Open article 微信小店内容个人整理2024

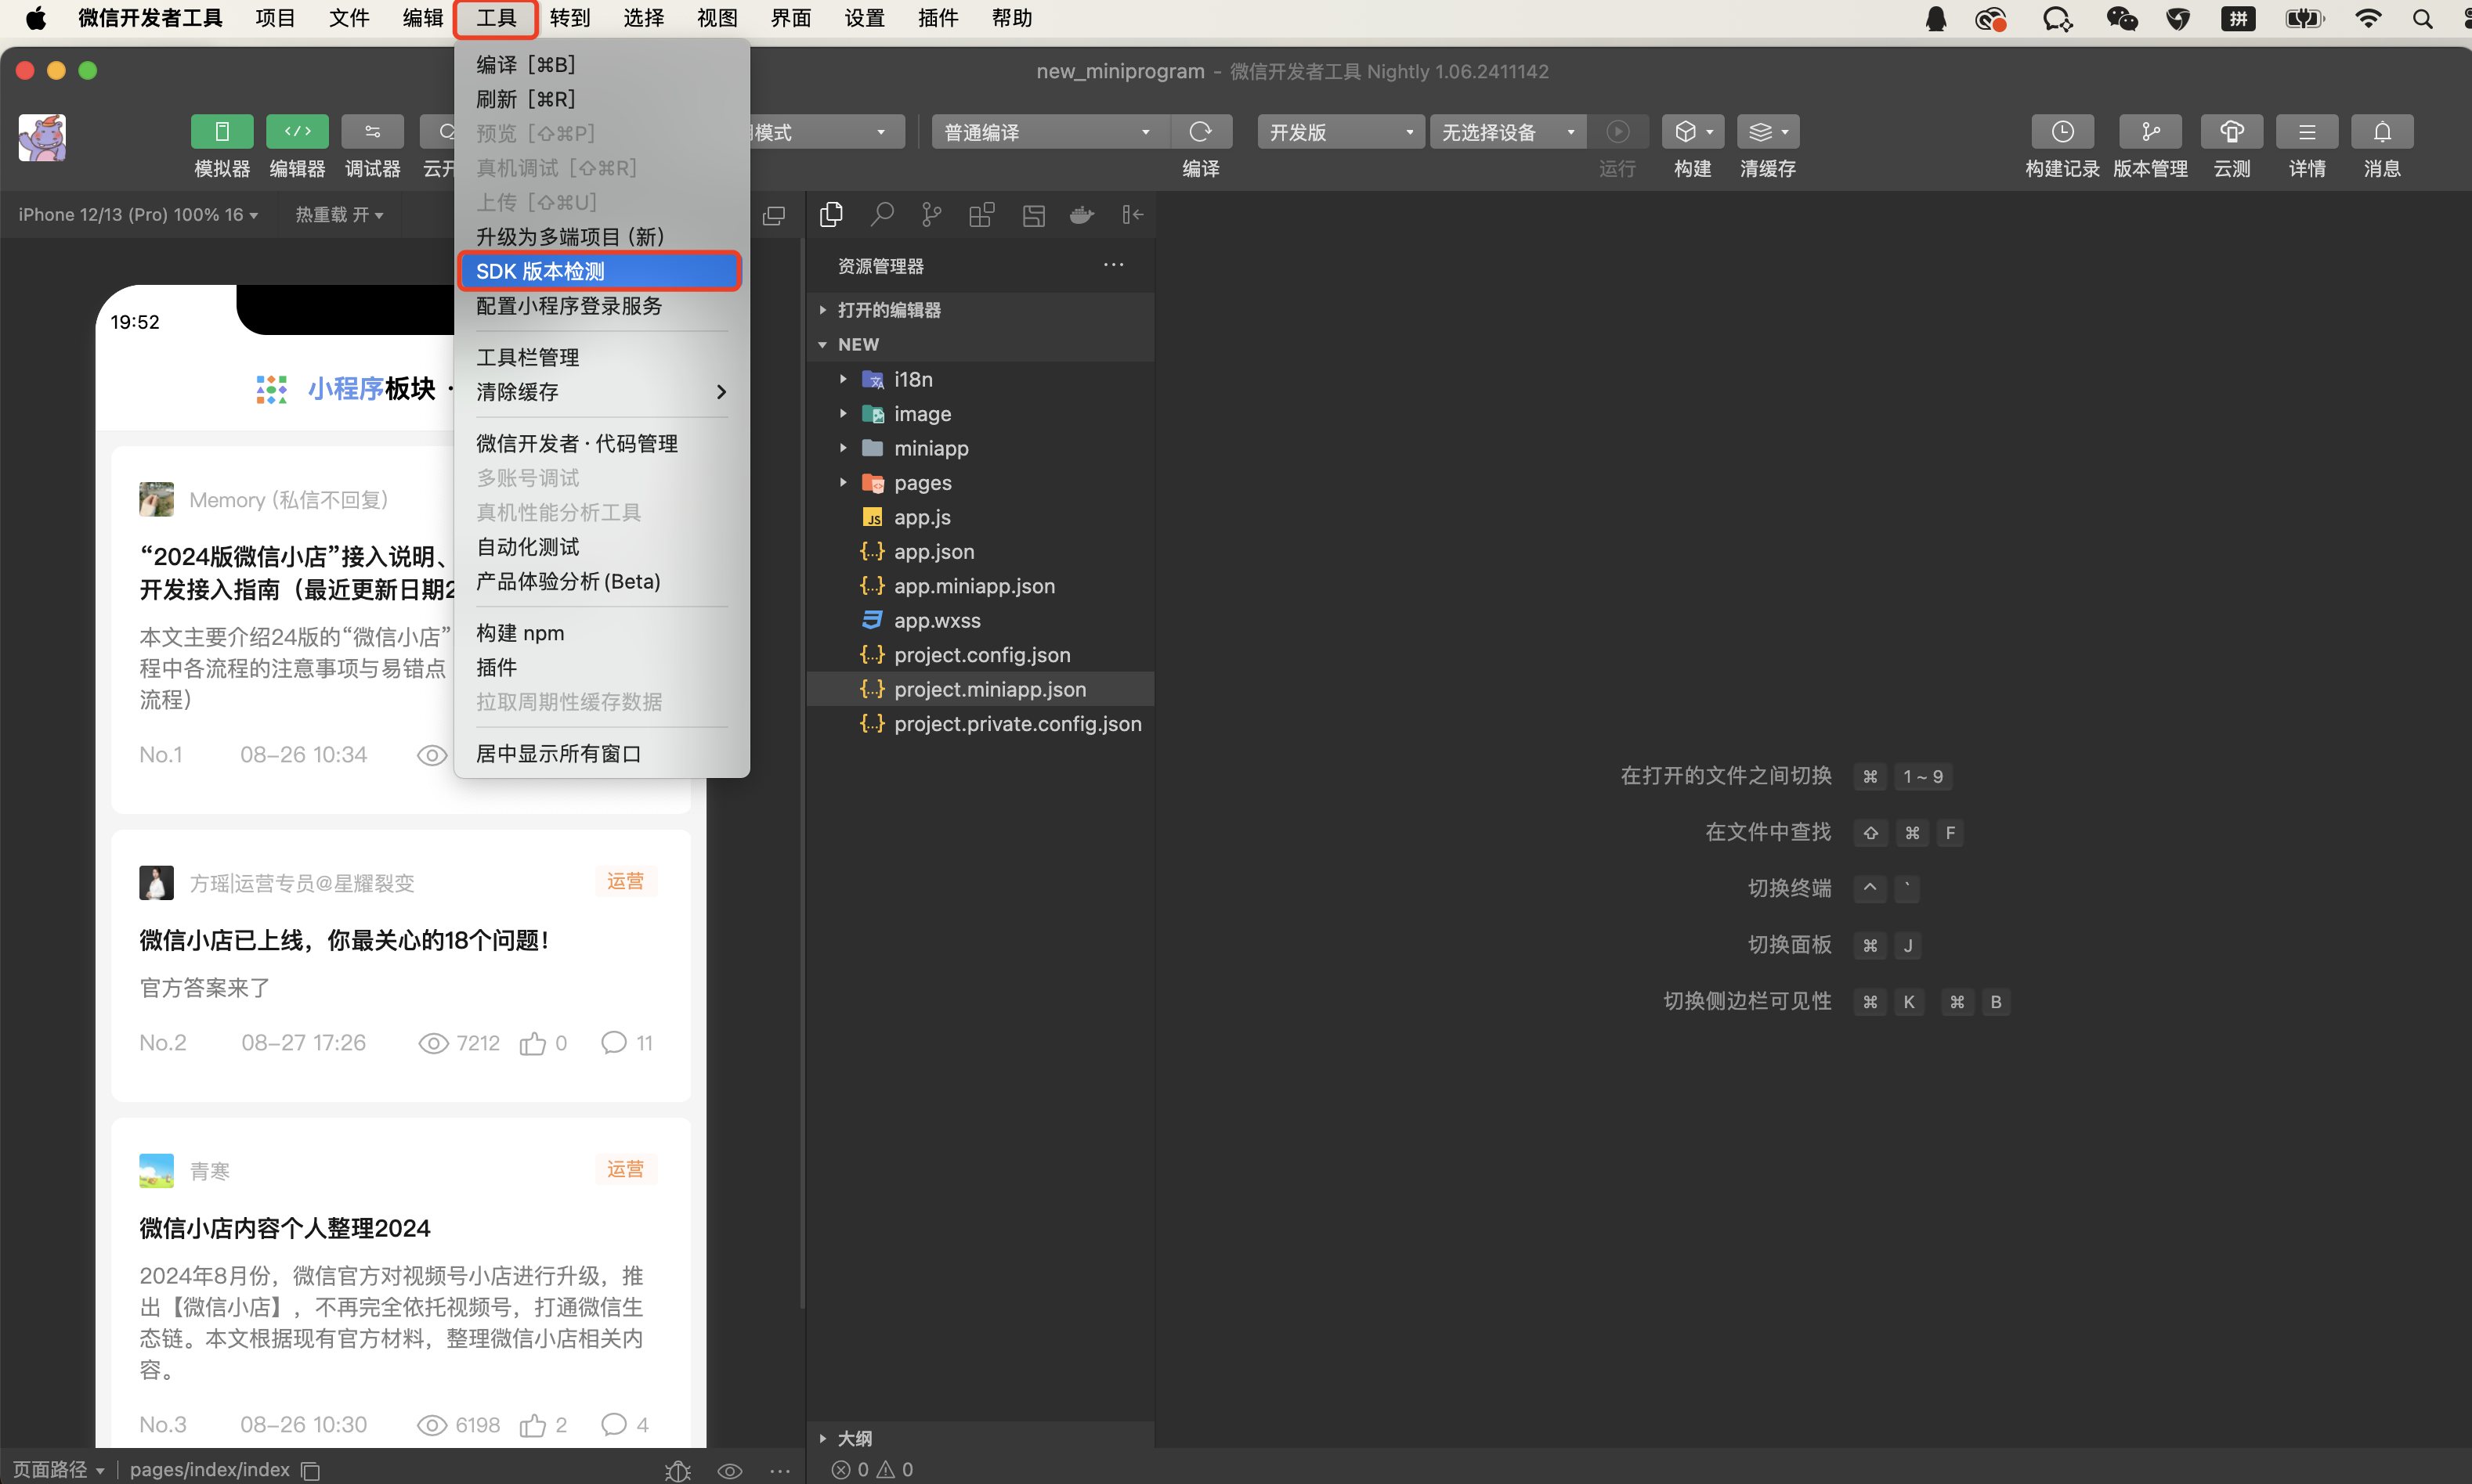coord(285,1228)
